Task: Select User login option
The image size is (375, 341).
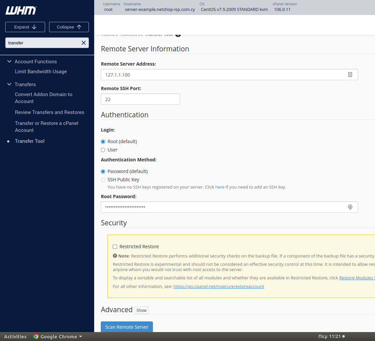Action: pos(103,150)
